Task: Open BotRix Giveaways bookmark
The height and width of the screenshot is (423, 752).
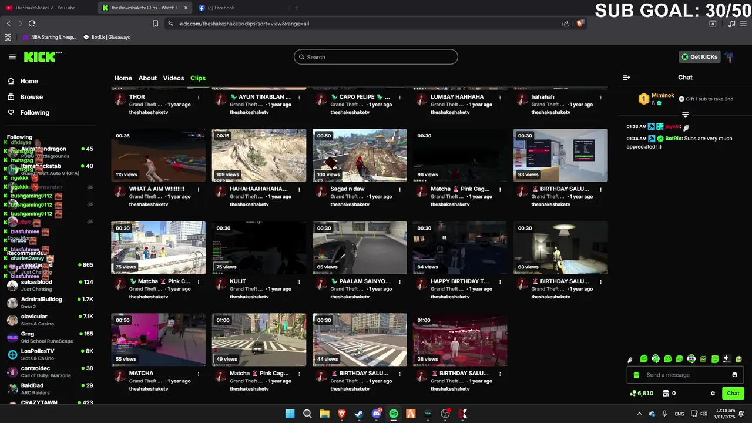Action: coord(106,37)
